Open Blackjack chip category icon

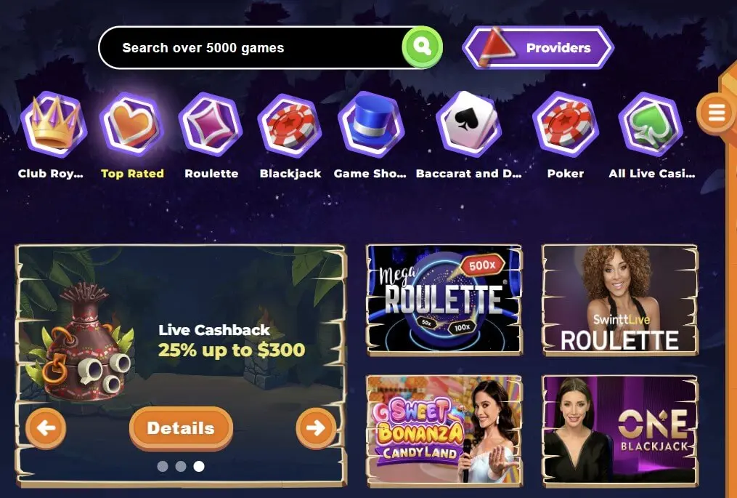tap(290, 126)
